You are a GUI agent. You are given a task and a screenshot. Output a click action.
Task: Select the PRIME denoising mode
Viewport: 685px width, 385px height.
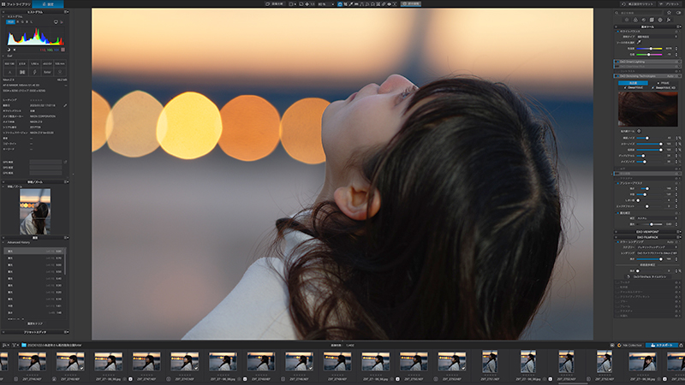click(664, 83)
